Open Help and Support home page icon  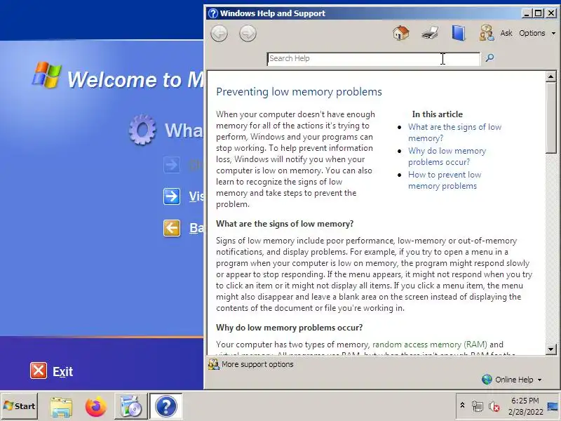[400, 33]
